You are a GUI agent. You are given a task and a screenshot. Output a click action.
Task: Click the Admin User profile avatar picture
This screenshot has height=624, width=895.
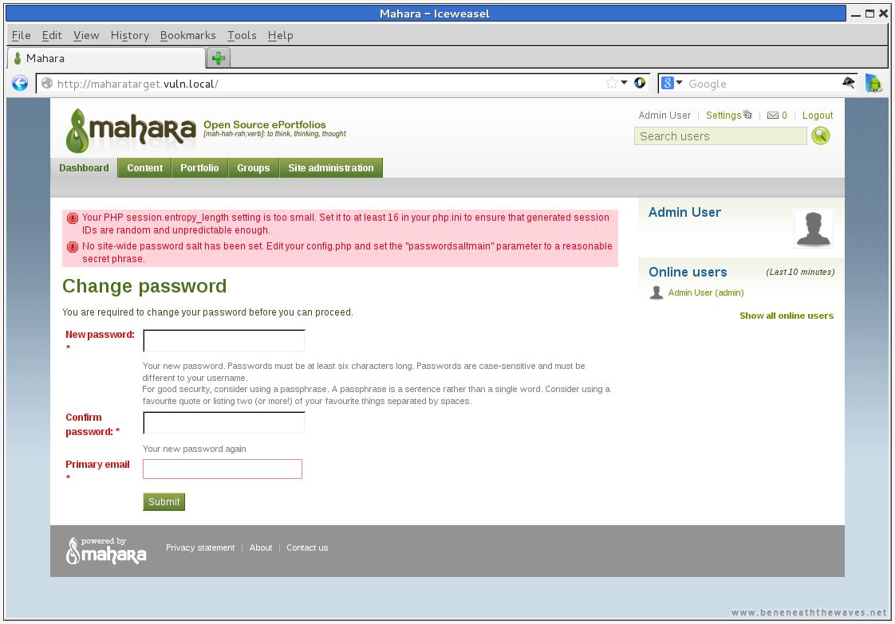tap(814, 228)
